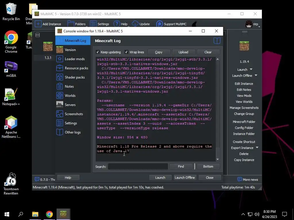Click the Servers icon in sidebar
This screenshot has height=220, width=294.
(60, 105)
